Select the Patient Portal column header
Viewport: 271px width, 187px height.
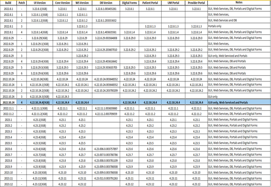(150, 2)
